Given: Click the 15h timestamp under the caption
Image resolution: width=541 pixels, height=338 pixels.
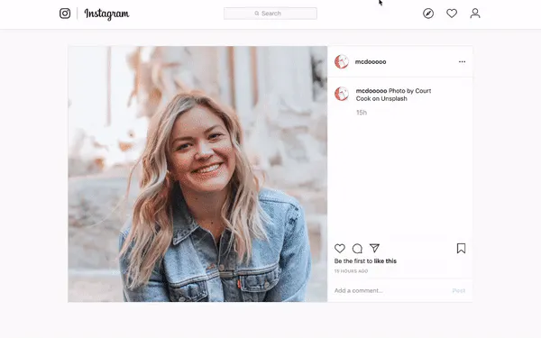Looking at the screenshot, I should coord(362,113).
